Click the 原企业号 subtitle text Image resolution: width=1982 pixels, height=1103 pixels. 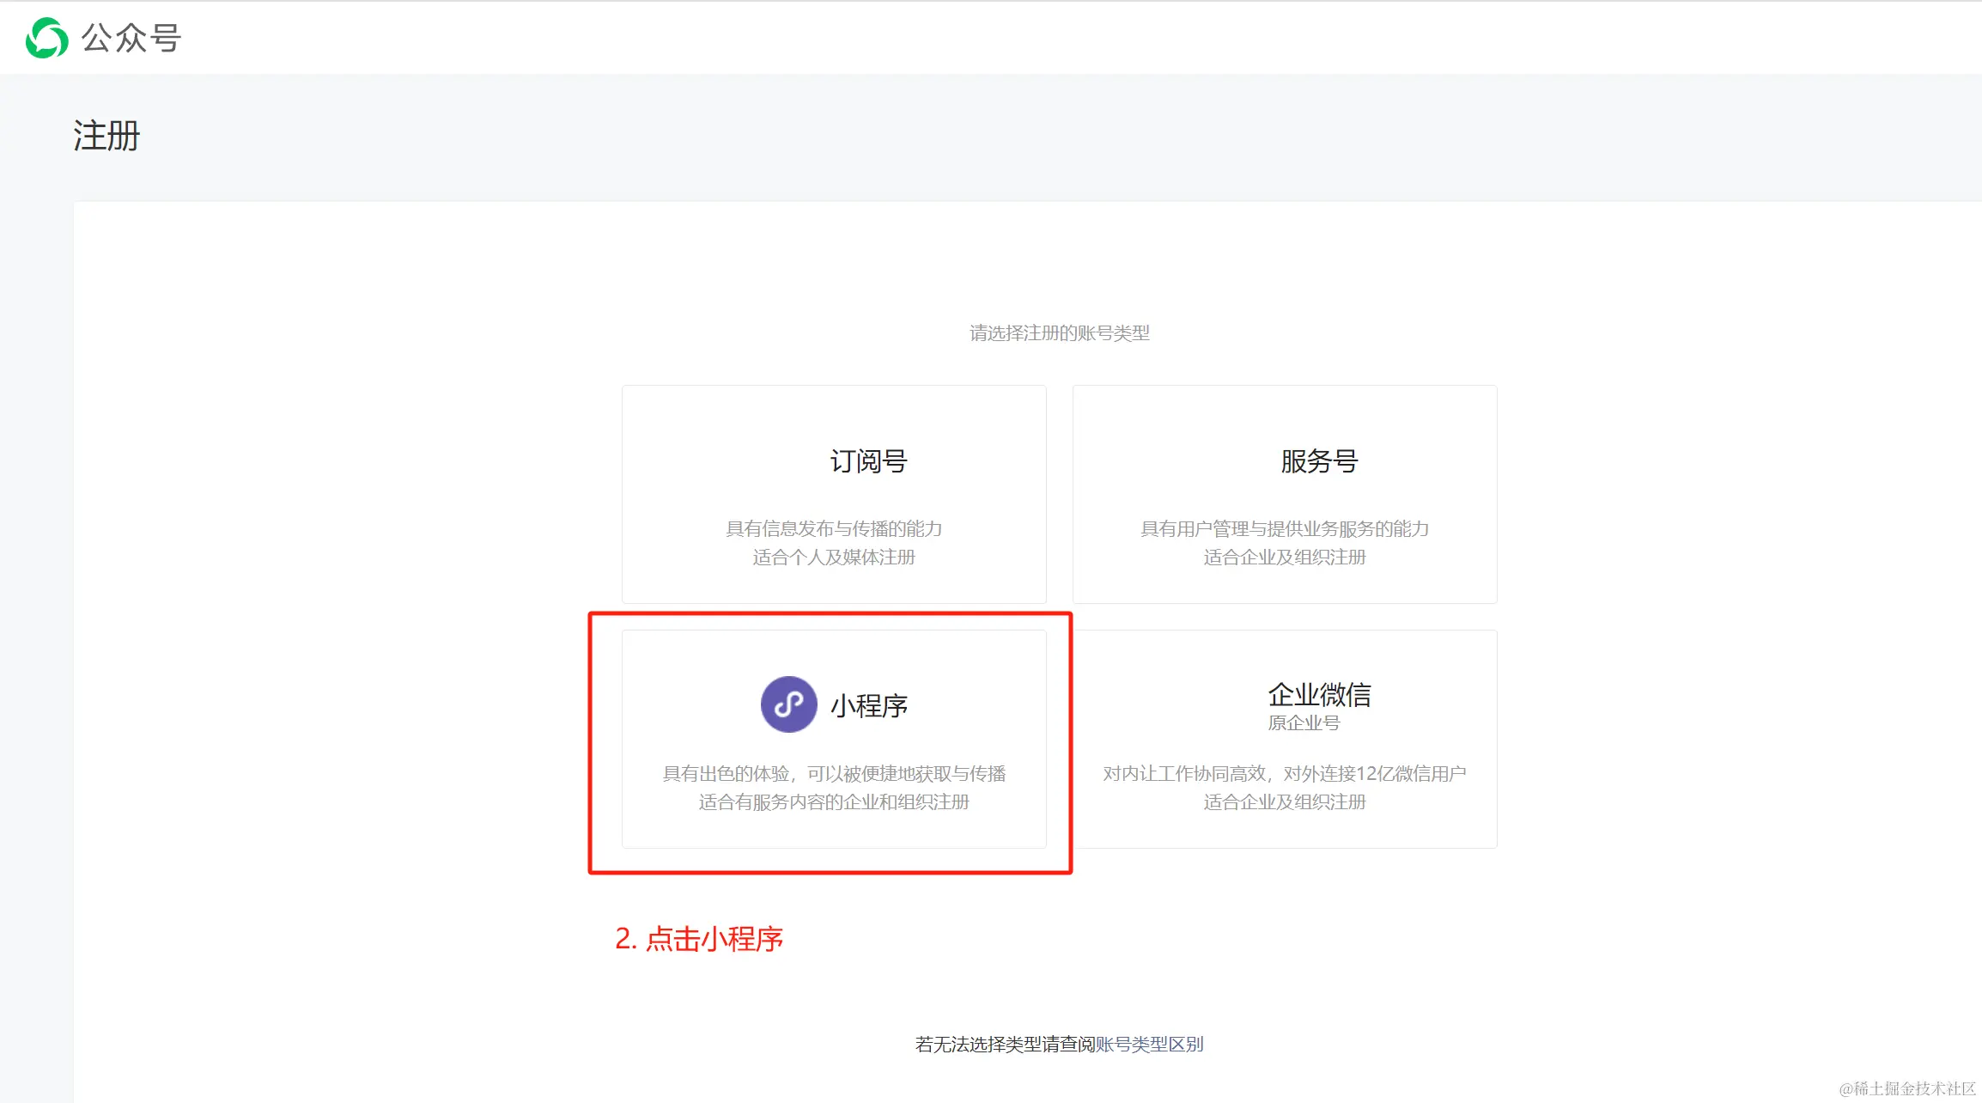point(1304,722)
